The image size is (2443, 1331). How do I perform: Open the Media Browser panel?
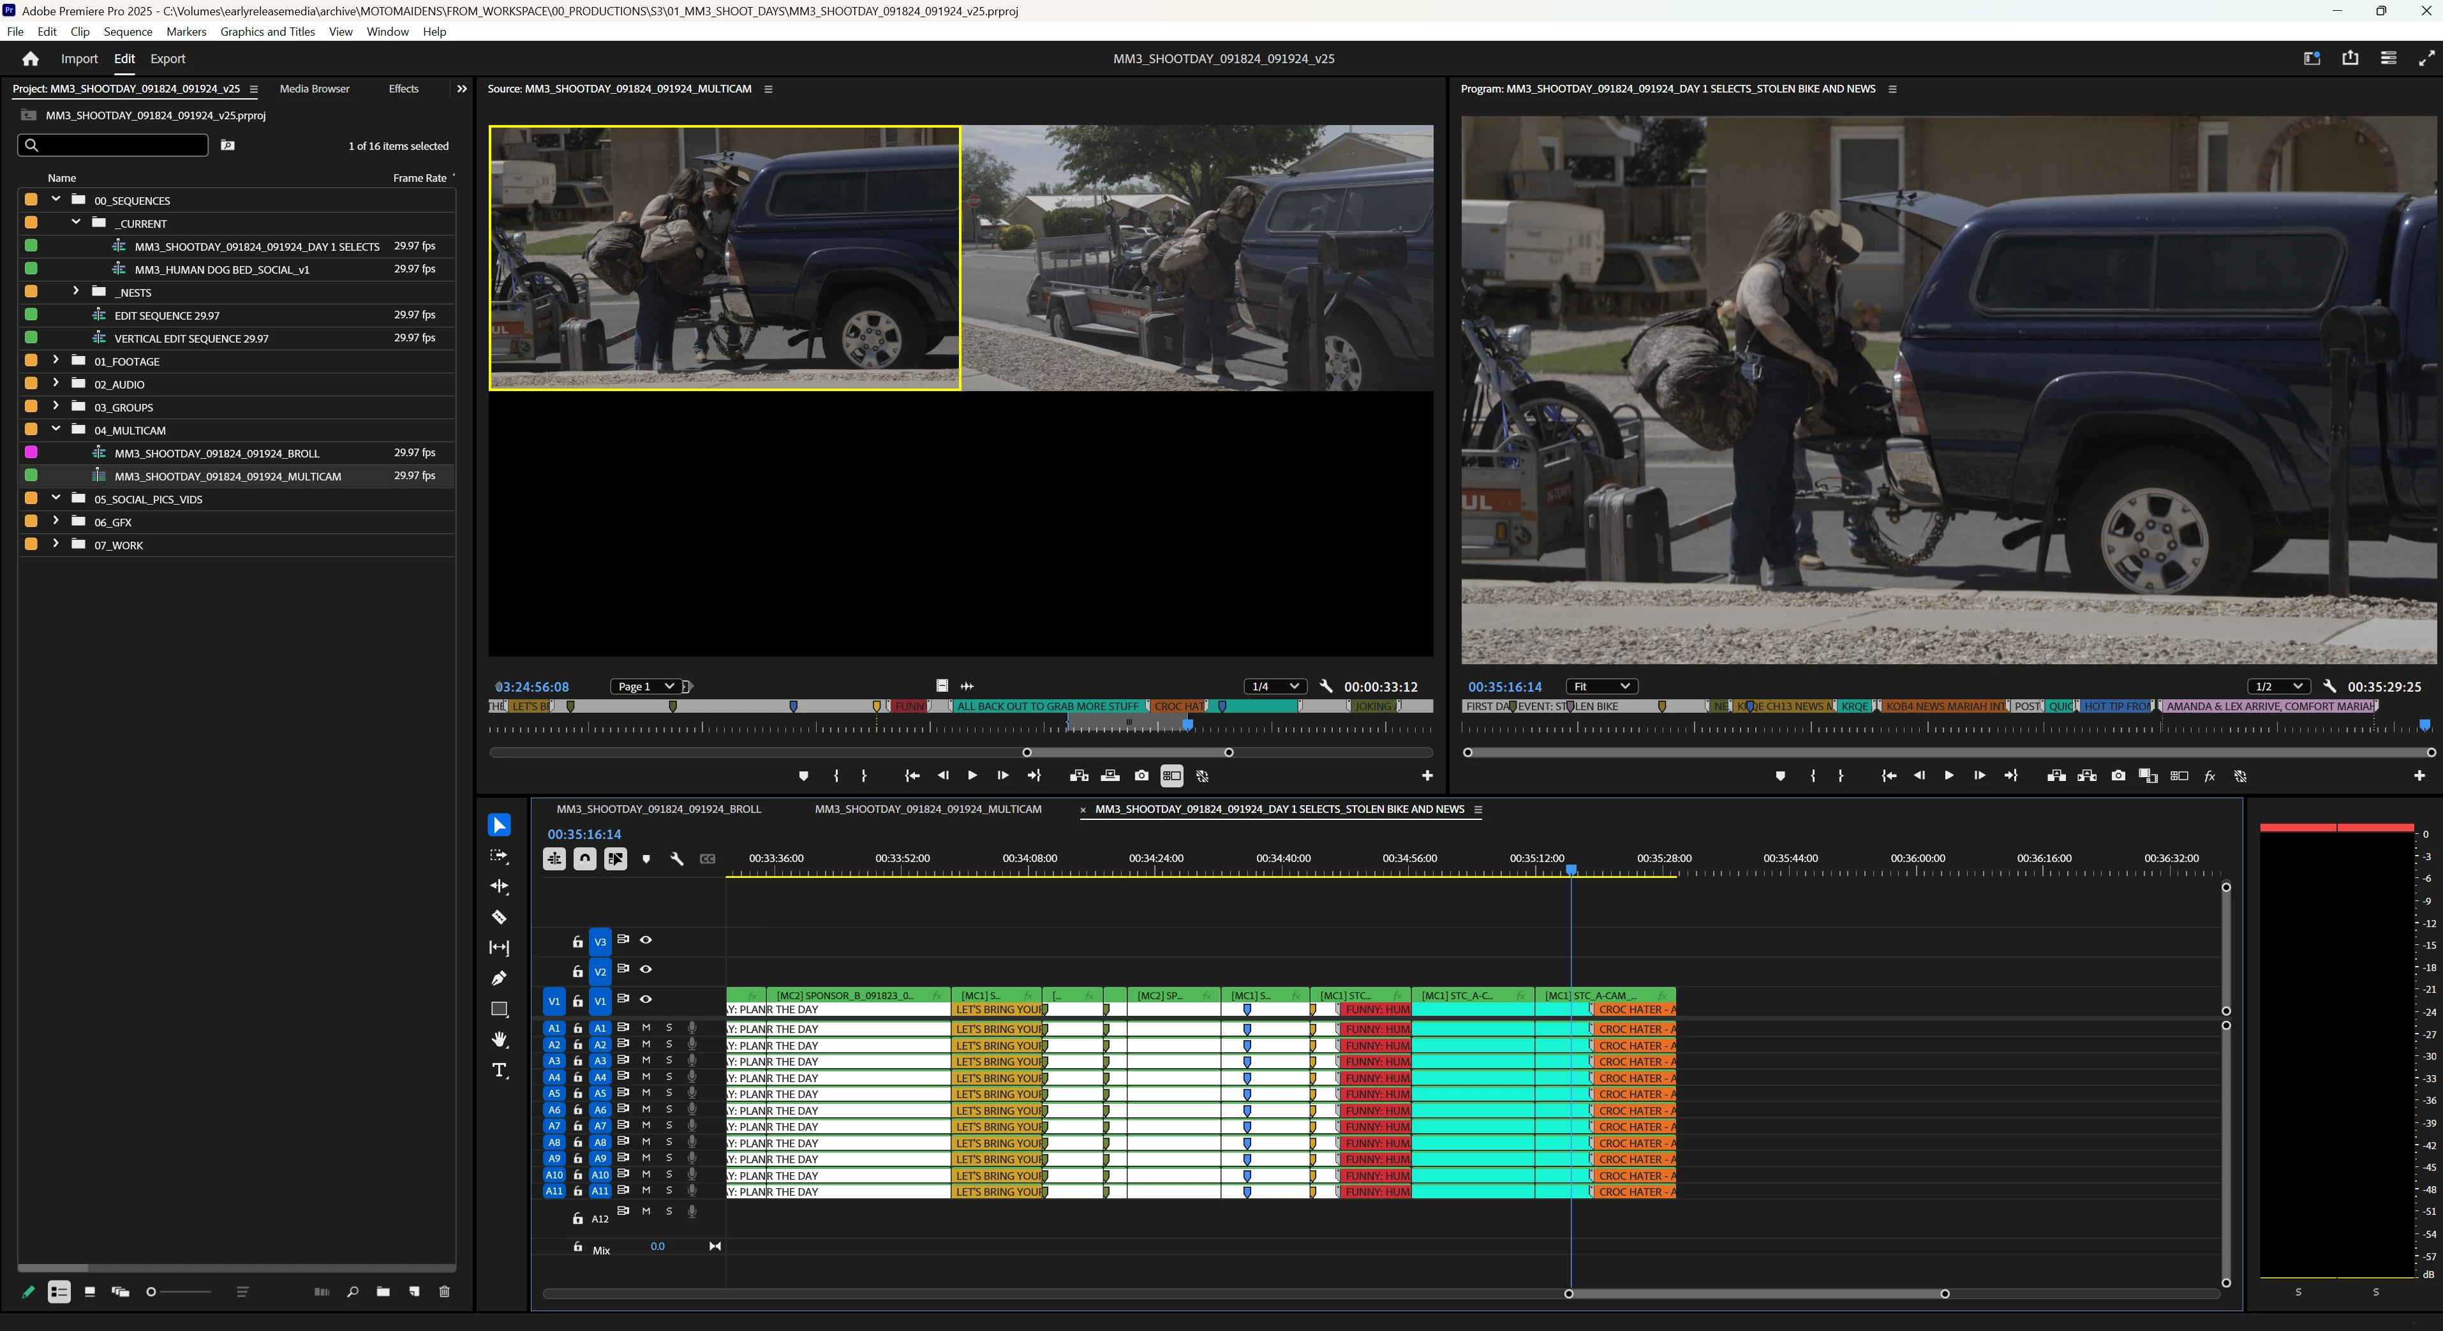click(314, 88)
